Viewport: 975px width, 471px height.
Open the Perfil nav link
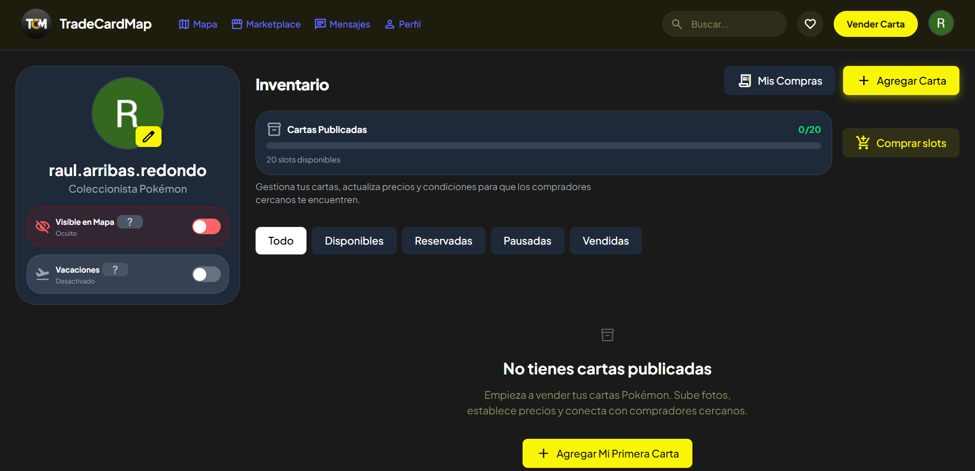403,24
